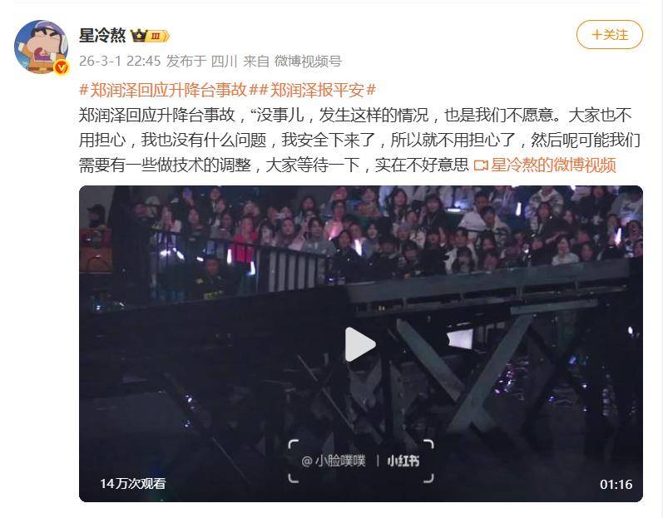
Task: Click the 星冷熬 profile avatar
Action: [x=41, y=47]
